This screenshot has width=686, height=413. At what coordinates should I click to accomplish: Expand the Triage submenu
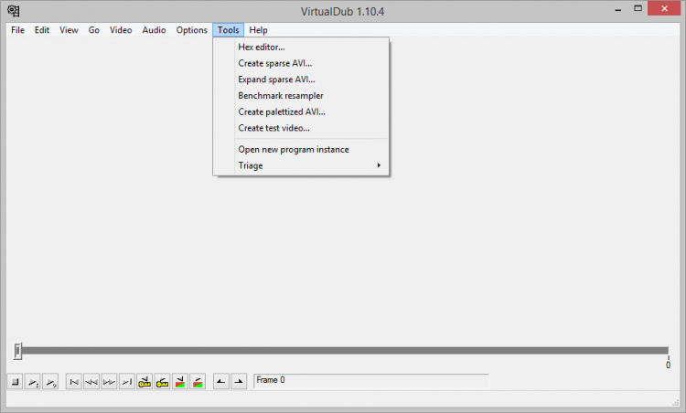(x=301, y=165)
